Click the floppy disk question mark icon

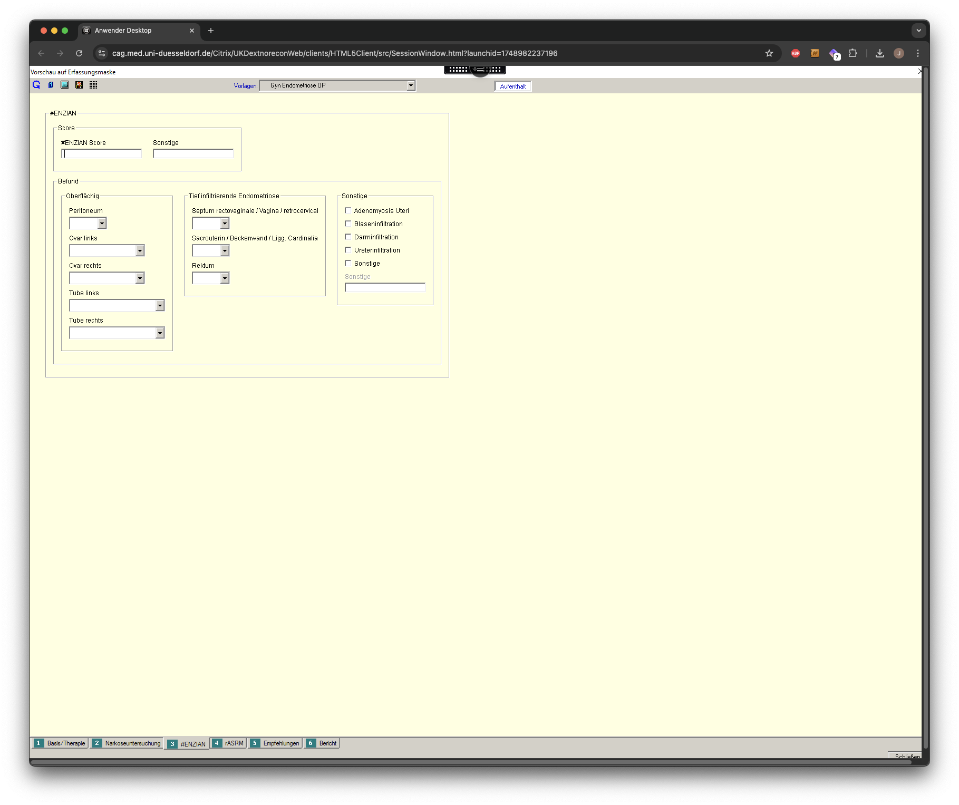79,85
